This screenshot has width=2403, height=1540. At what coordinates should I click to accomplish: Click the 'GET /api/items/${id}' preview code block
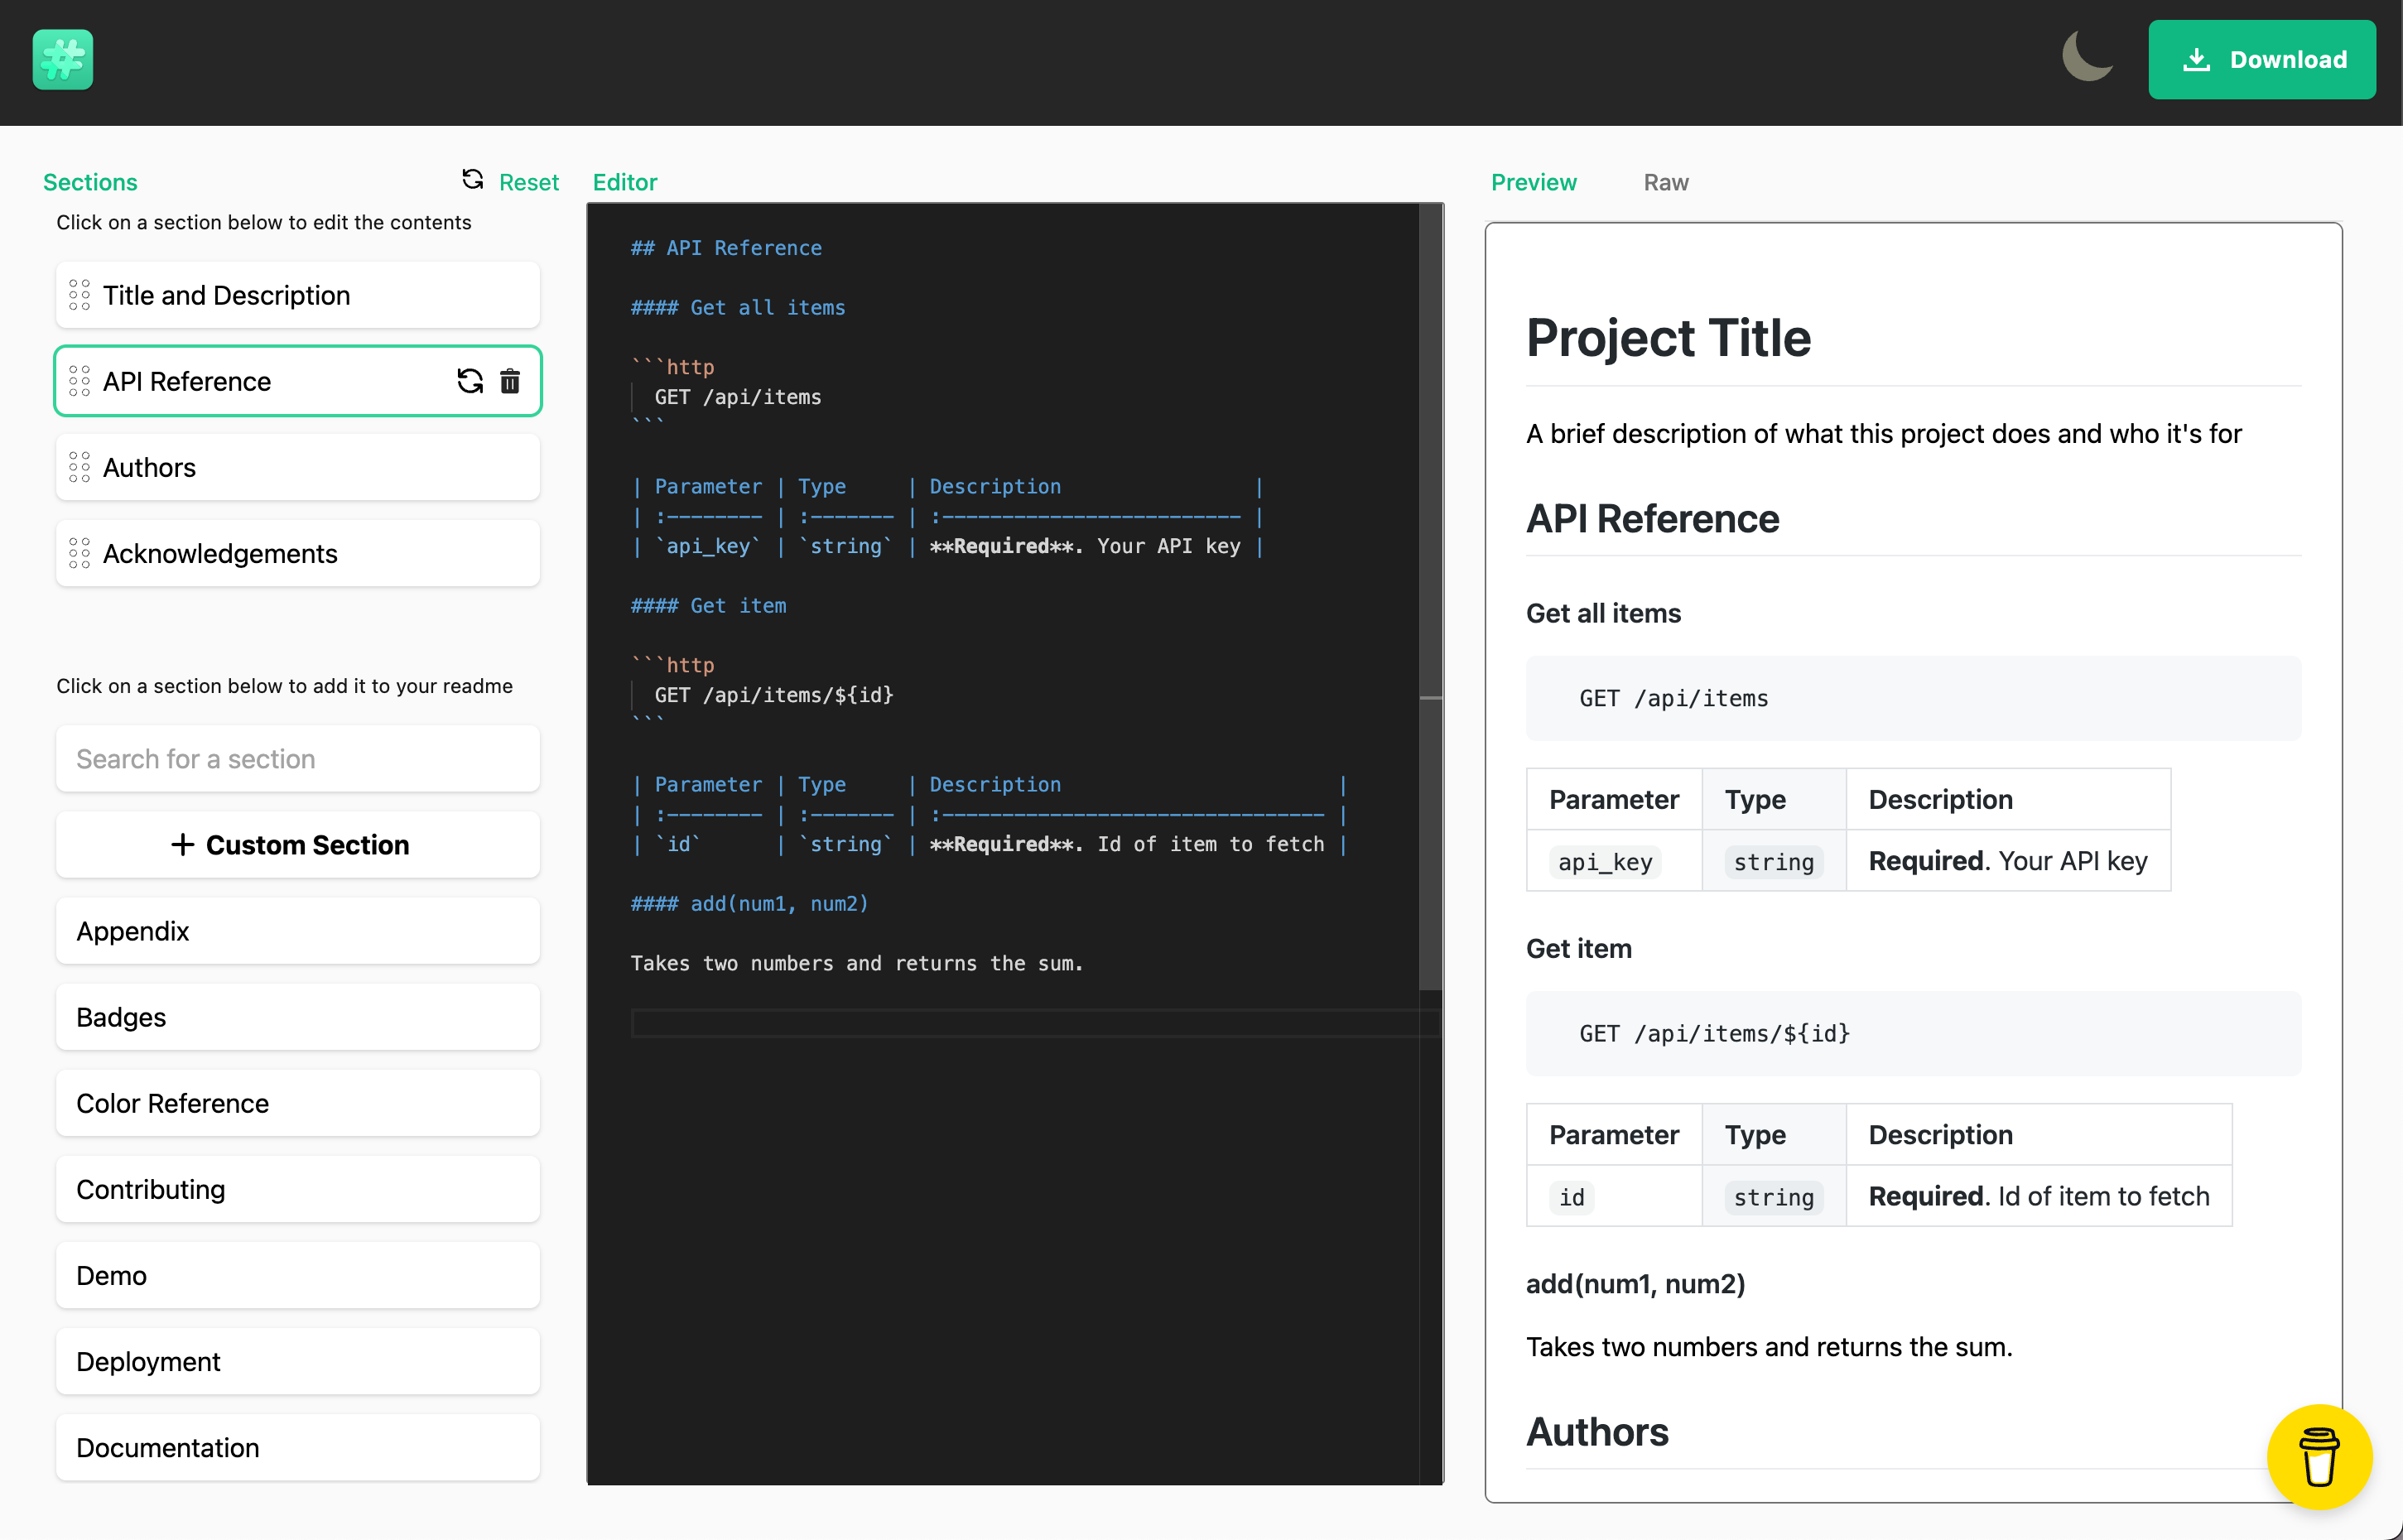1913,1034
